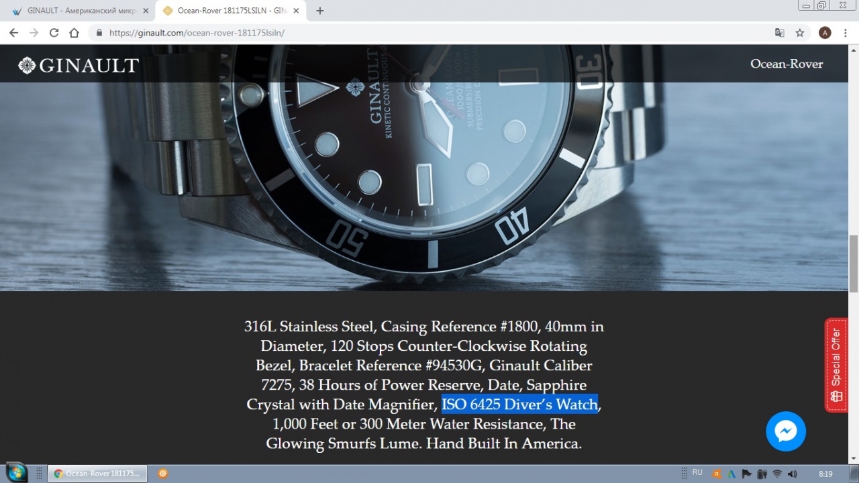Open the Windows Start menu
Image resolution: width=859 pixels, height=483 pixels.
tap(16, 473)
